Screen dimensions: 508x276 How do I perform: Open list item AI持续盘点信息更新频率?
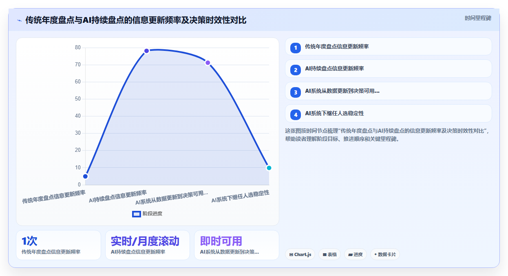point(389,69)
